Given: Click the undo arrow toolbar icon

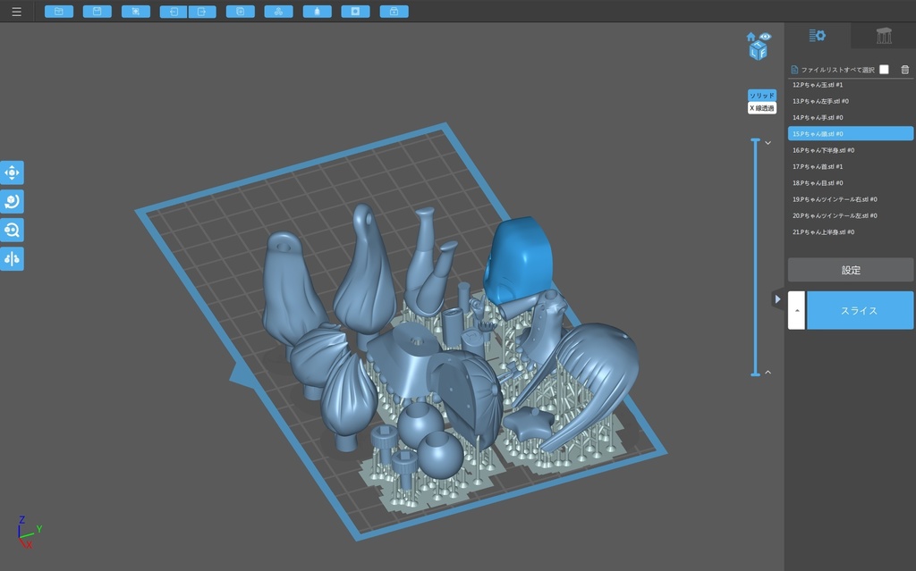Looking at the screenshot, I should 174,12.
